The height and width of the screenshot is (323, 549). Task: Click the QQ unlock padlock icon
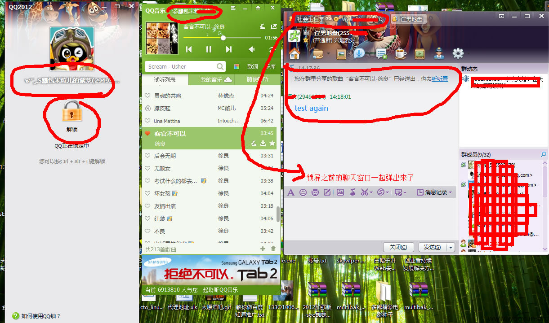click(72, 110)
